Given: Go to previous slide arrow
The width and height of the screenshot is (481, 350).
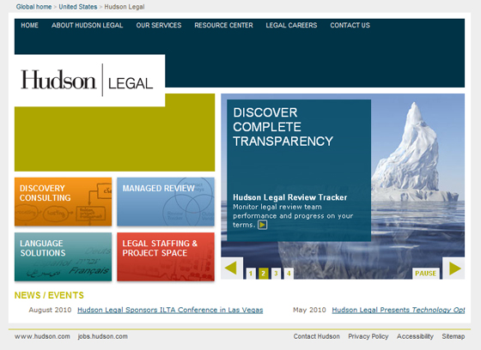Looking at the screenshot, I should [x=232, y=269].
